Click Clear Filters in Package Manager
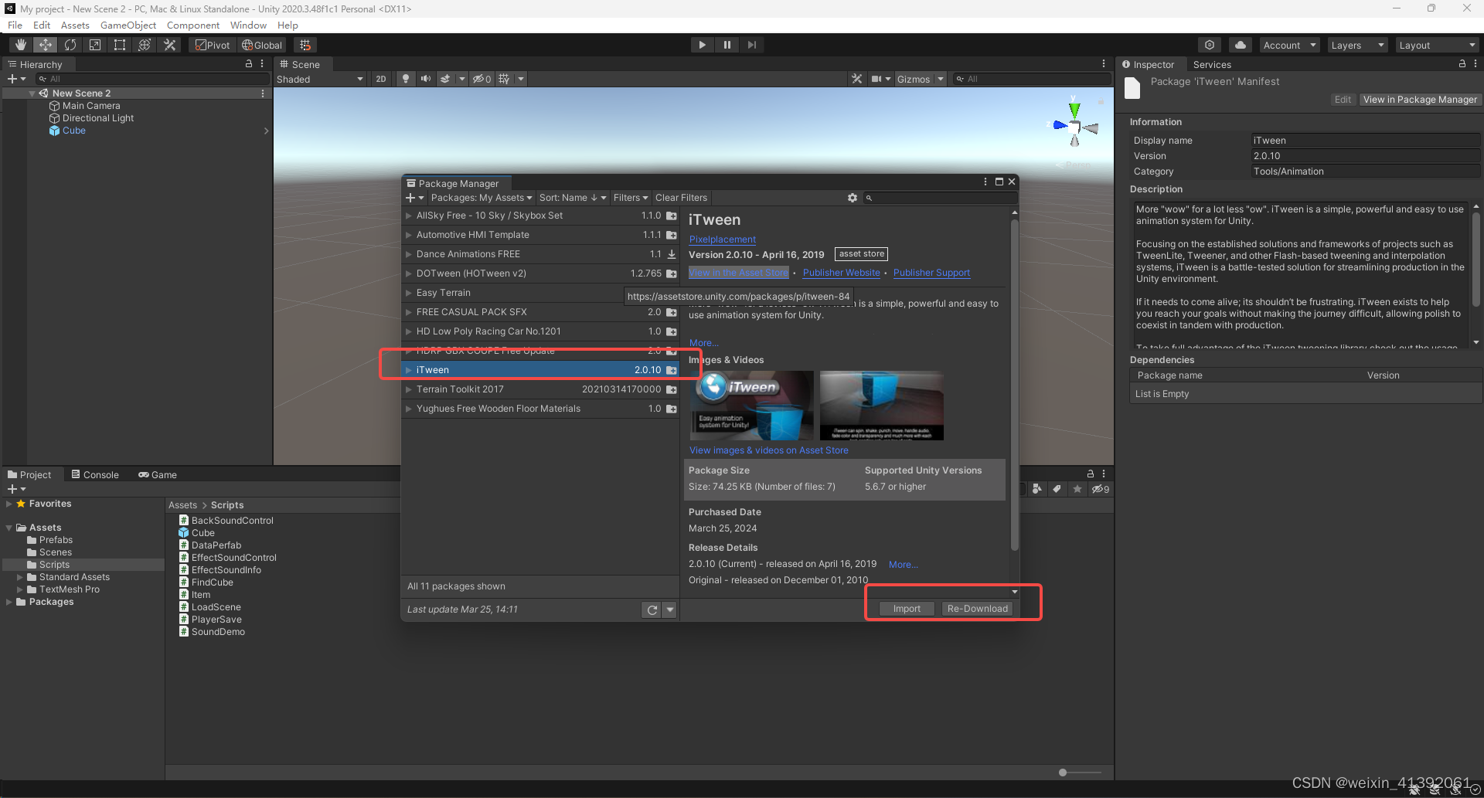Viewport: 1484px width, 798px height. click(681, 198)
